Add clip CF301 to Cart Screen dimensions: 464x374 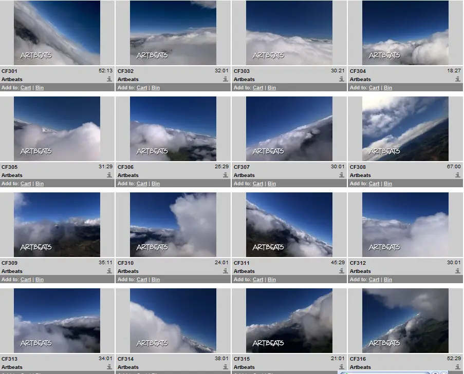point(26,87)
